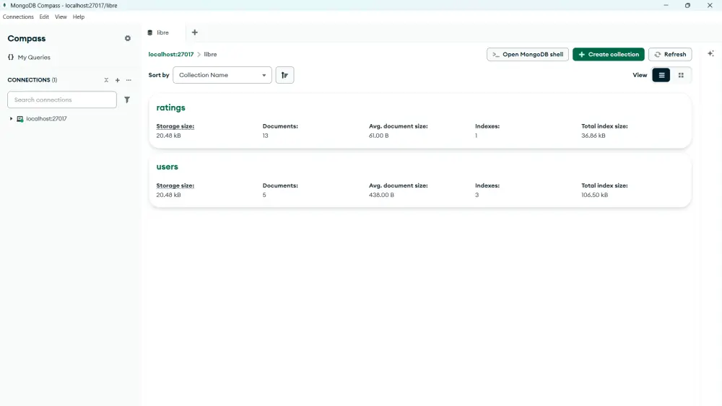Switch to grid view
722x406 pixels.
(x=681, y=75)
